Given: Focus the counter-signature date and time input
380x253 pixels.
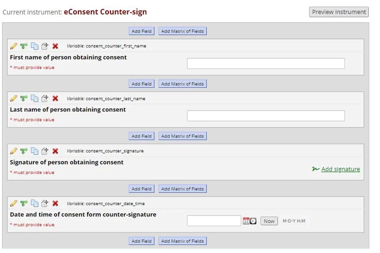Looking at the screenshot, I should 214,221.
